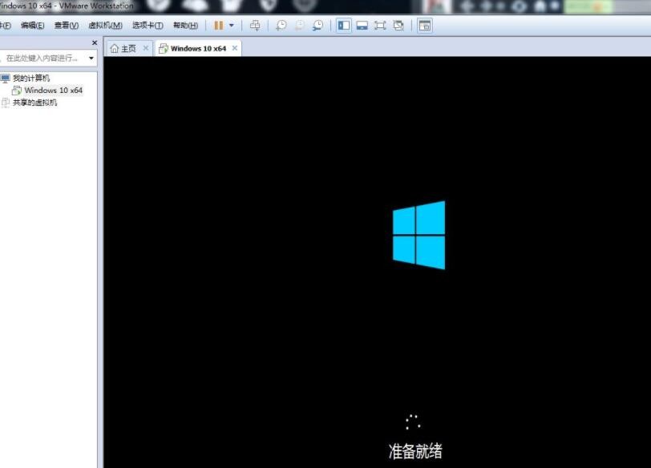Open the snapshot manager icon

pos(317,26)
